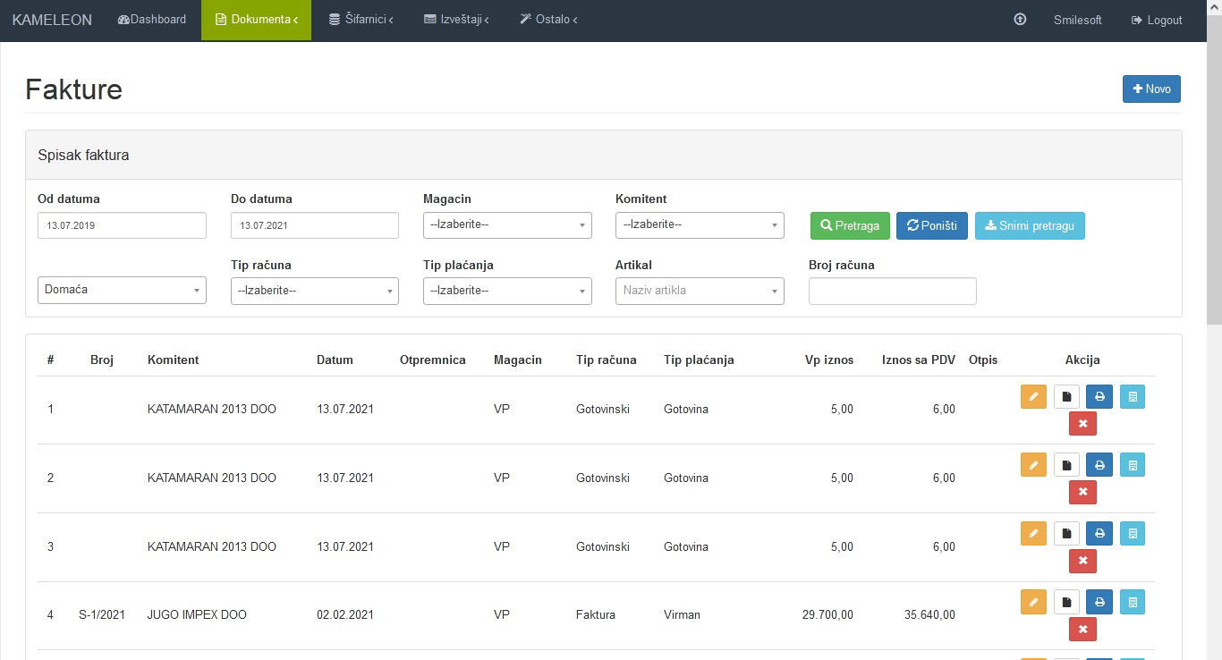Open the Komitent selection dropdown
This screenshot has height=660, width=1222.
(x=700, y=225)
